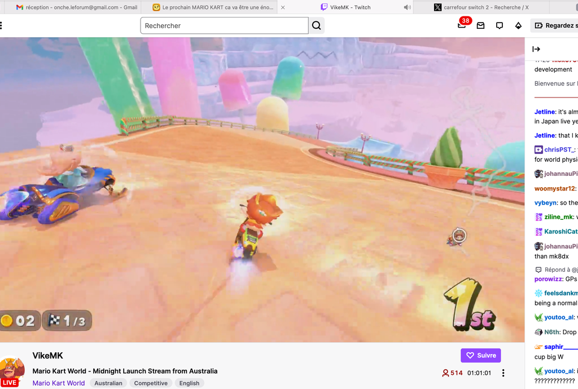Switch to the Le prochain MARIO KART tab

(214, 7)
